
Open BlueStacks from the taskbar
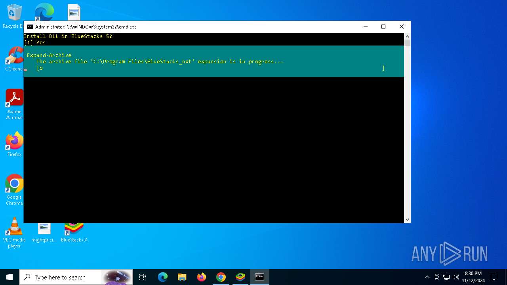coord(240,277)
